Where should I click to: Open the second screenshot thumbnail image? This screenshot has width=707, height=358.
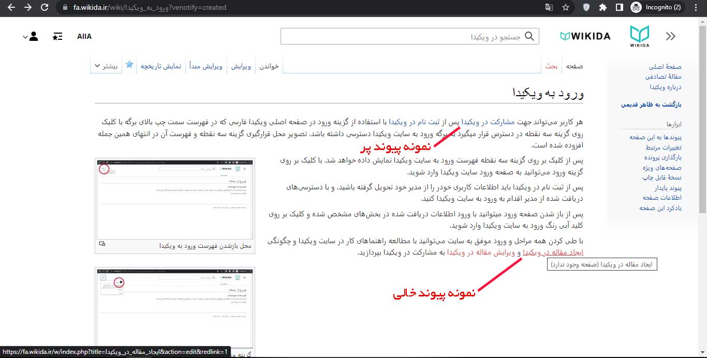click(175, 308)
